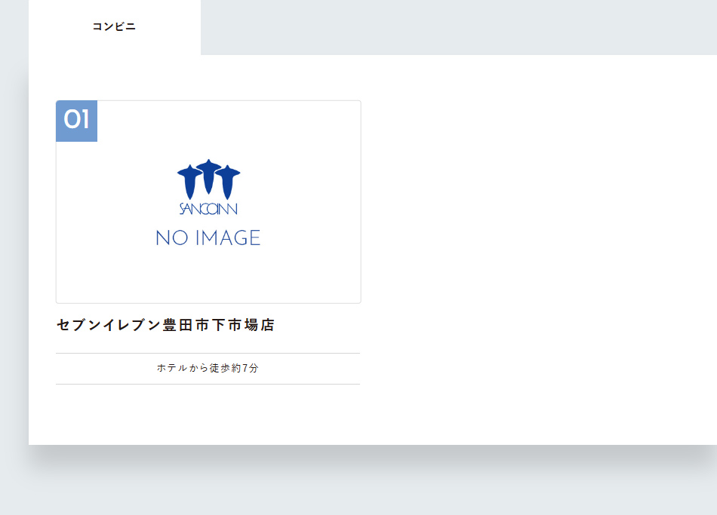Select the NO IMAGE thumbnail area
Image resolution: width=717 pixels, height=515 pixels.
point(208,201)
